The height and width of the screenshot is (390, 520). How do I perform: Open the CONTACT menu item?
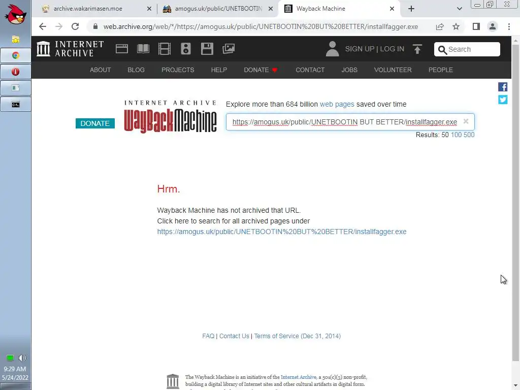[x=310, y=70]
